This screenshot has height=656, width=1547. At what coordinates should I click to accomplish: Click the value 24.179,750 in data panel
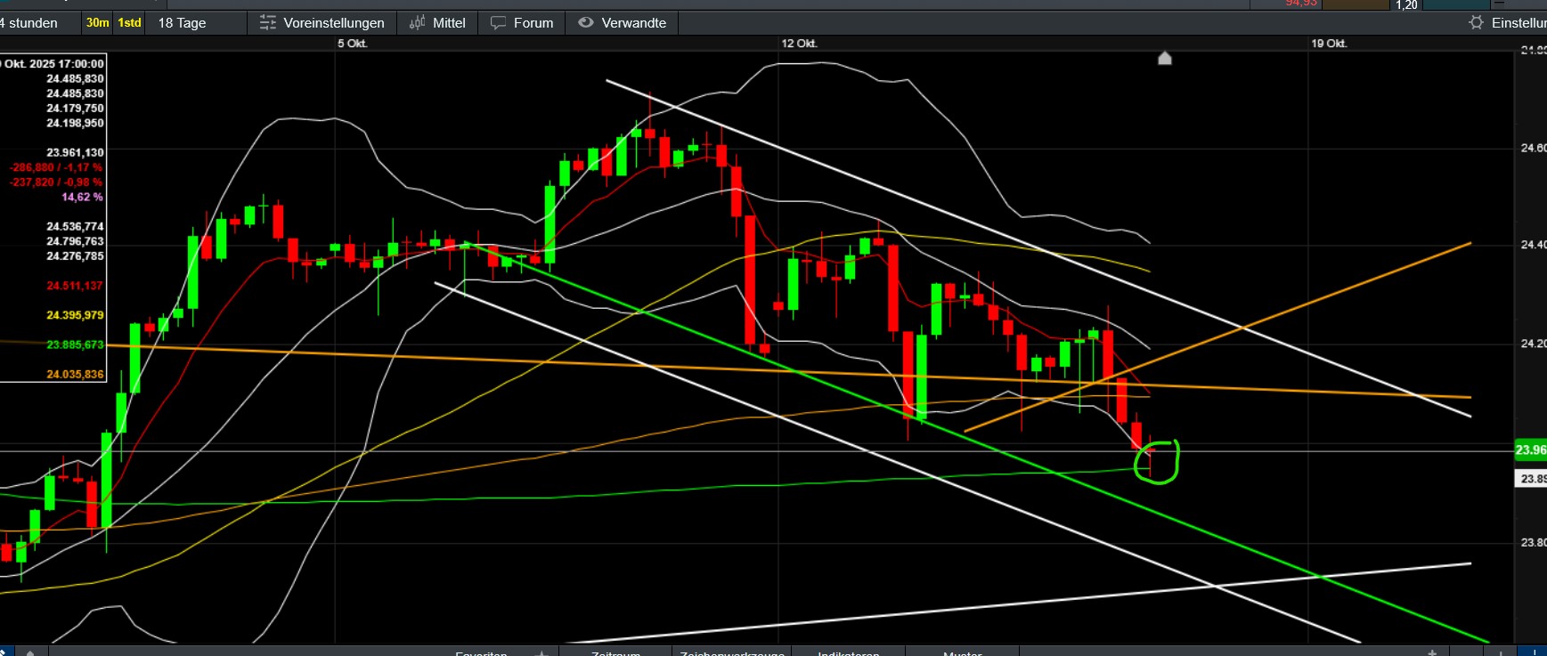click(75, 109)
